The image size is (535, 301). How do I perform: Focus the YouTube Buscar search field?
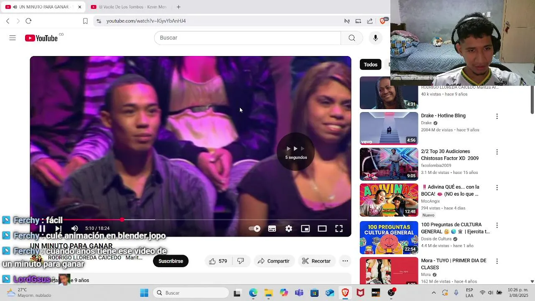(x=247, y=38)
